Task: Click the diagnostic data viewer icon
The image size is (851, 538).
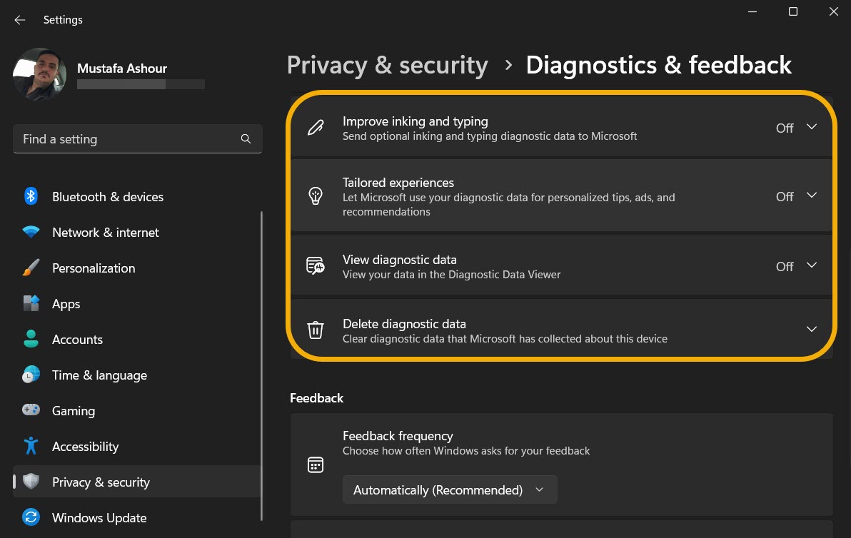Action: 315,265
